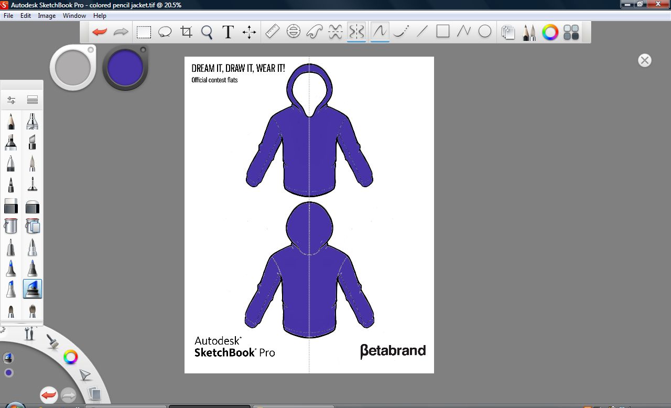Open the Brush Library icon in palette
671x408 pixels.
33,100
